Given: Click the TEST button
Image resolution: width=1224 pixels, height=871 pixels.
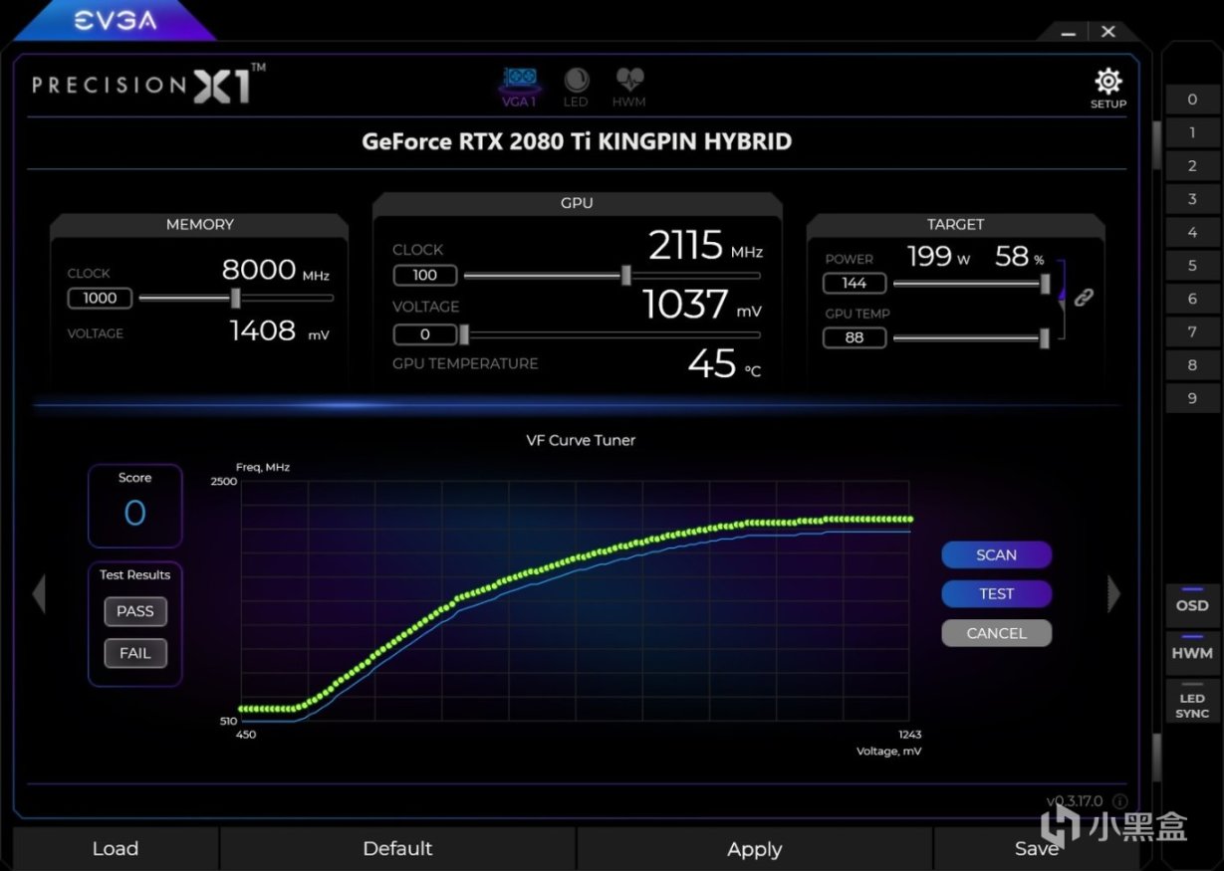Looking at the screenshot, I should pyautogui.click(x=996, y=593).
